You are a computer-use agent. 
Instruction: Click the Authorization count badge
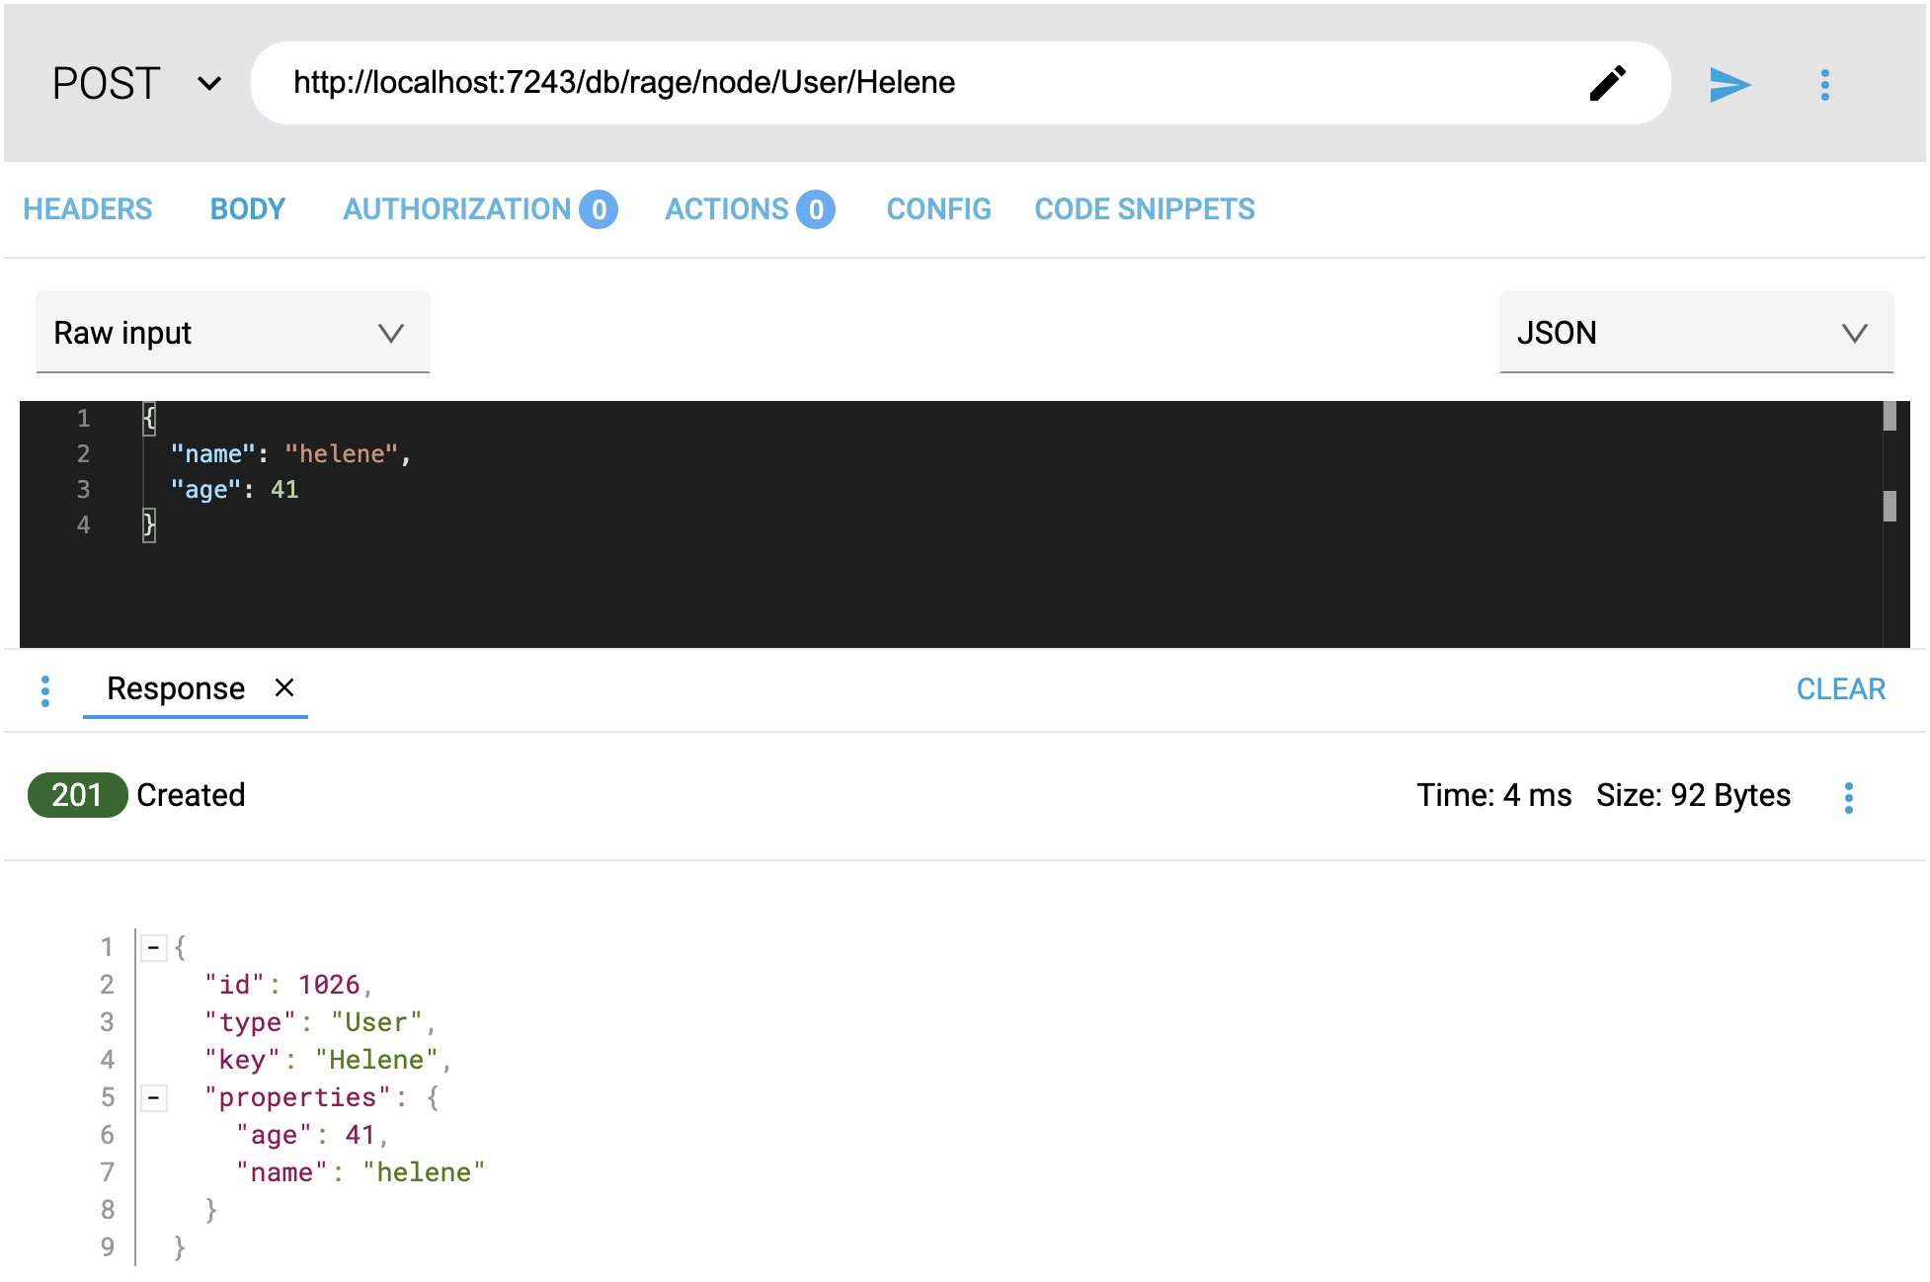tap(599, 209)
